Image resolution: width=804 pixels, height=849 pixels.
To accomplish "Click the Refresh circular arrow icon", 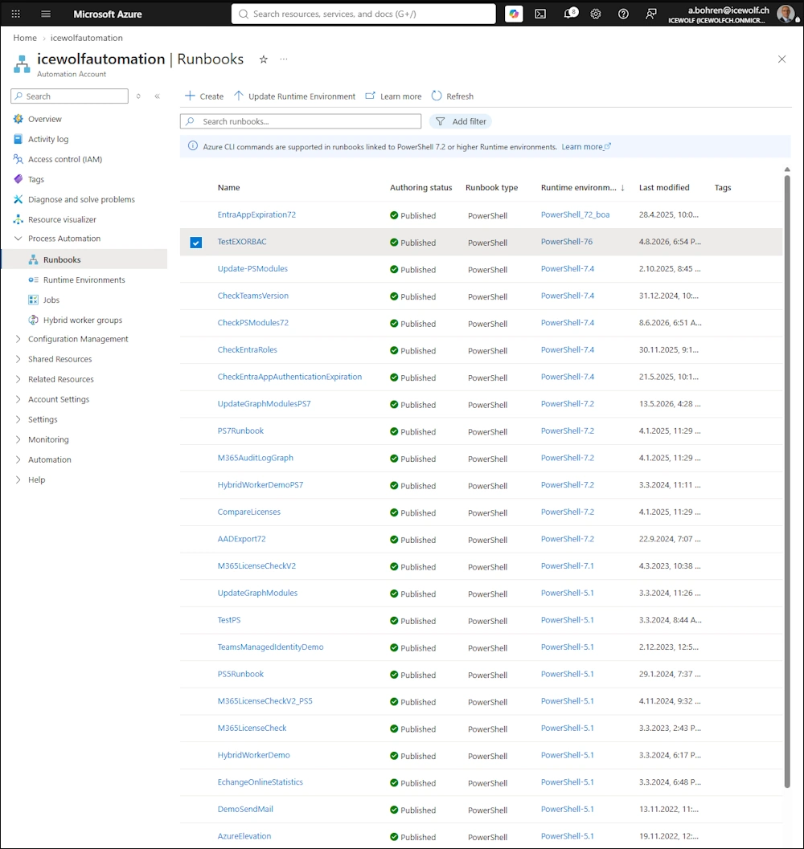I will 437,96.
